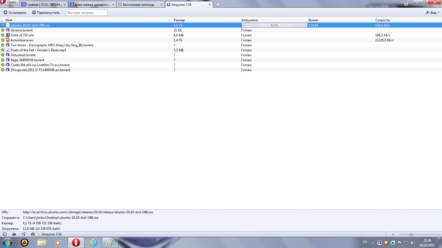Viewport: 442px width, 248px height.
Task: Click green completed checkmark for Ukraine.torrent
Action: point(3,30)
